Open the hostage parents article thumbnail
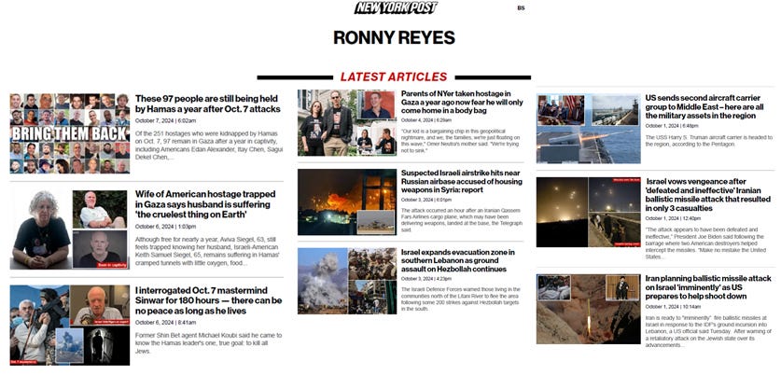This screenshot has height=375, width=781. point(347,123)
